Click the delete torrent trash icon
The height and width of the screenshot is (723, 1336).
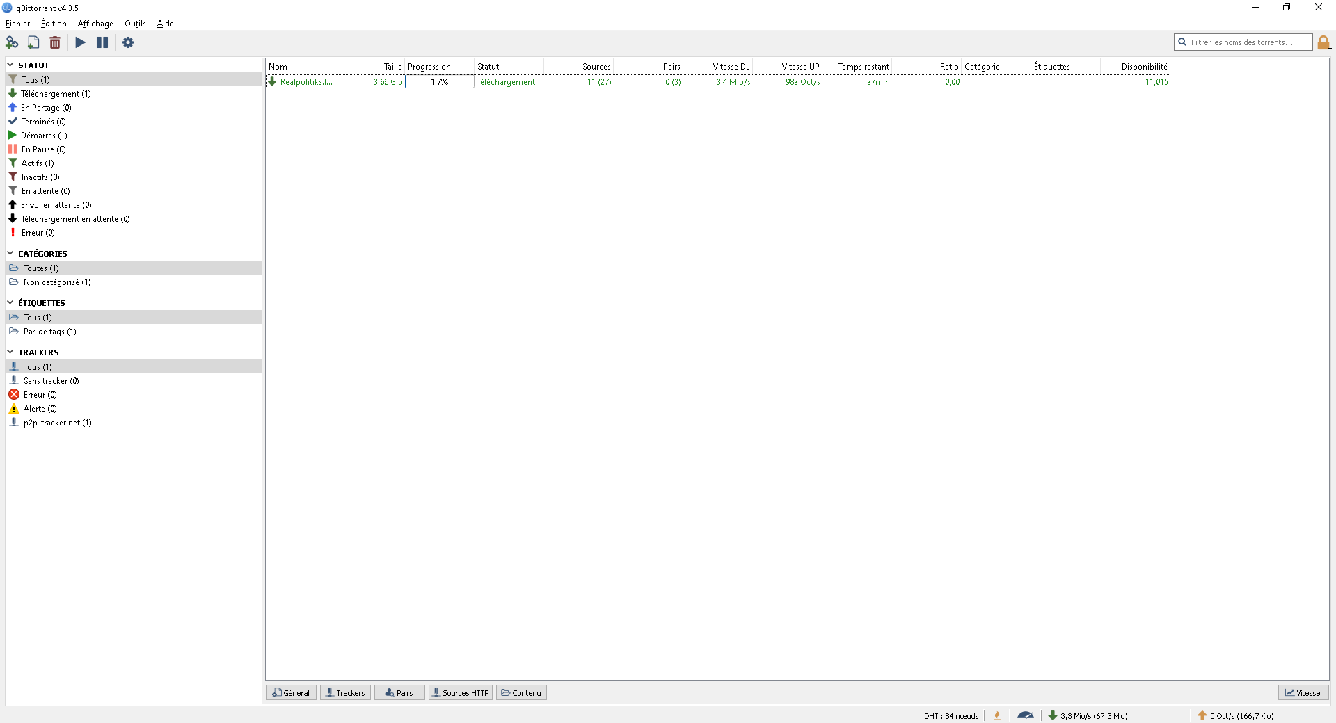click(55, 42)
